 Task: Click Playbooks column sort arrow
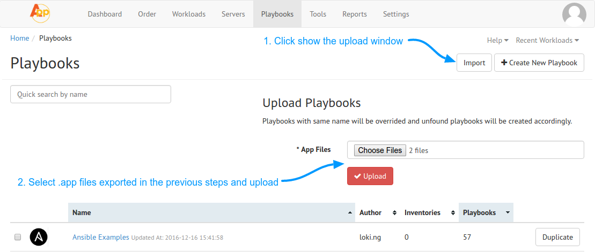click(508, 213)
